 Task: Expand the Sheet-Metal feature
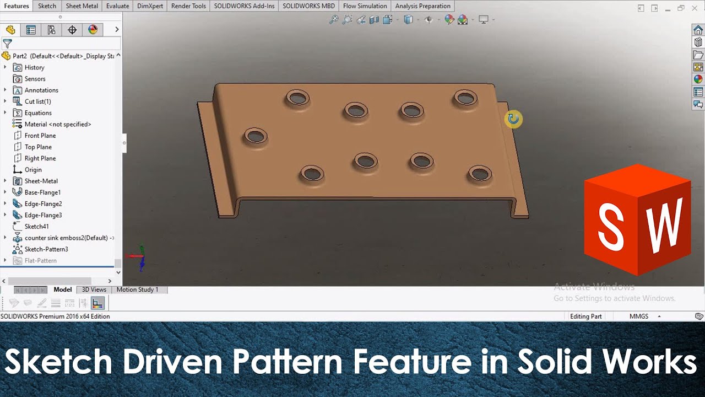pos(5,181)
